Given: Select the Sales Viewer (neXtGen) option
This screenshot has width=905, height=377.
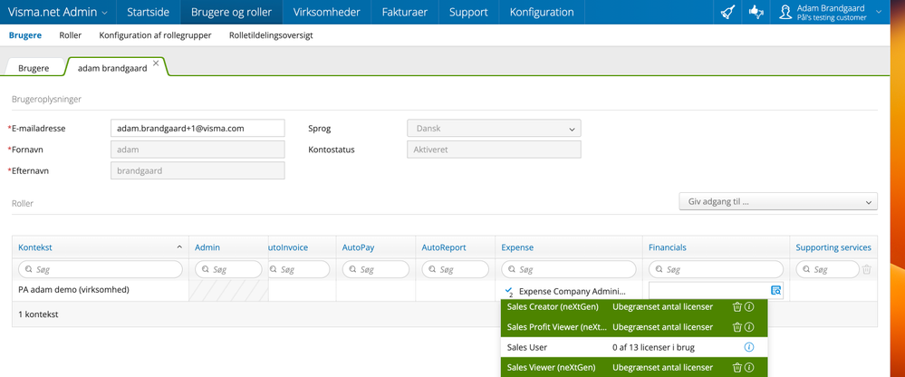Looking at the screenshot, I should [x=634, y=367].
